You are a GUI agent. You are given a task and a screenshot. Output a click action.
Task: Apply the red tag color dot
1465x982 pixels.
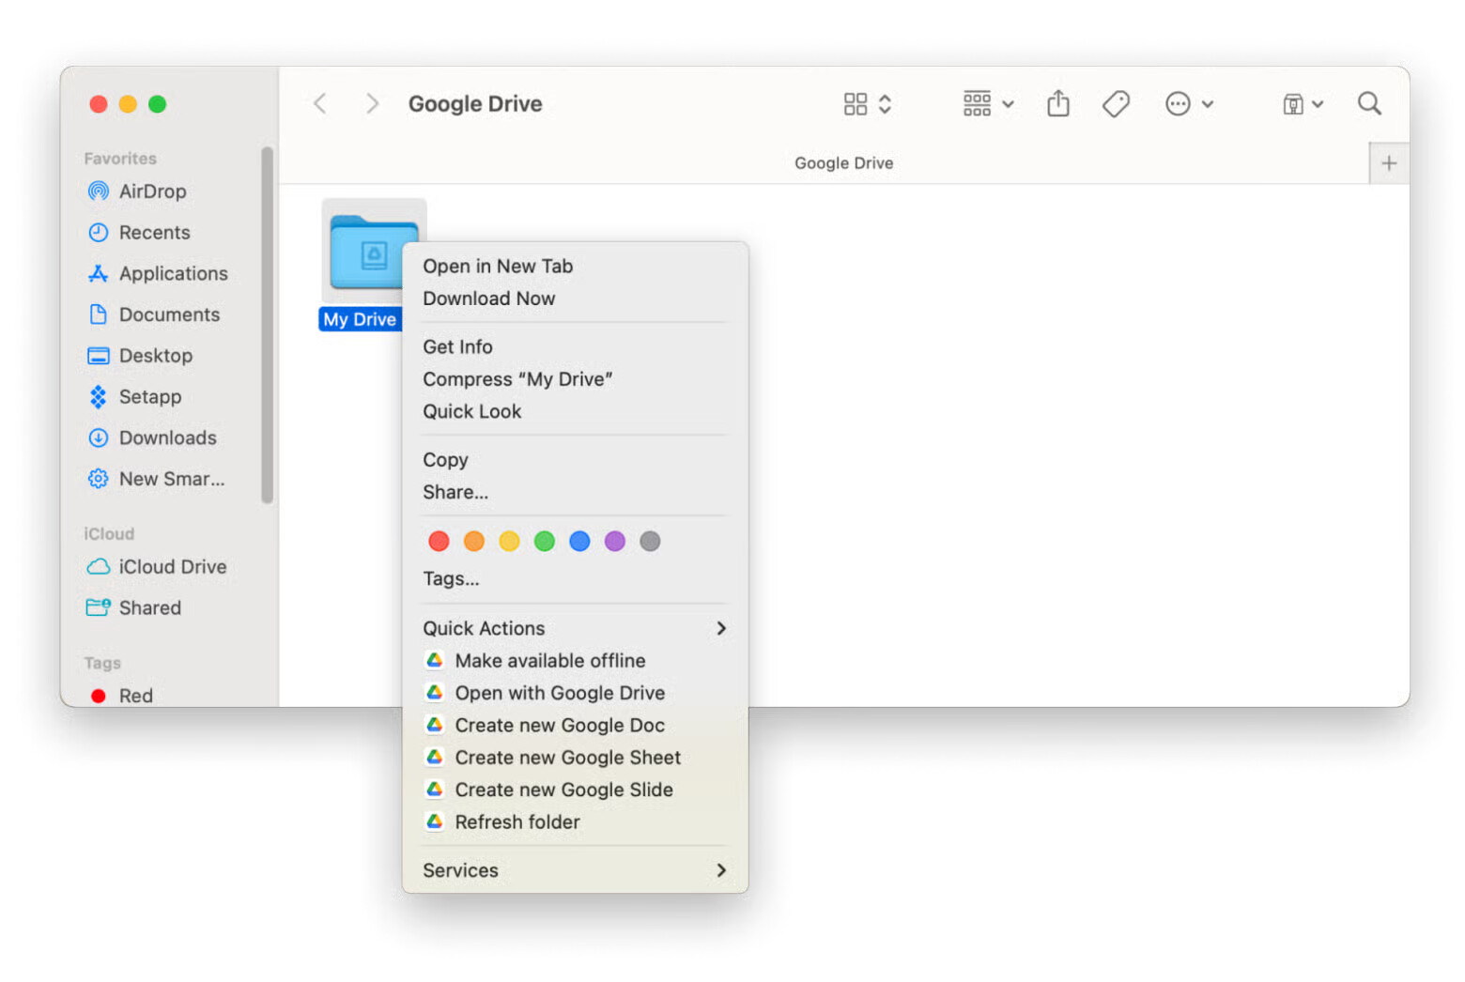(x=439, y=542)
